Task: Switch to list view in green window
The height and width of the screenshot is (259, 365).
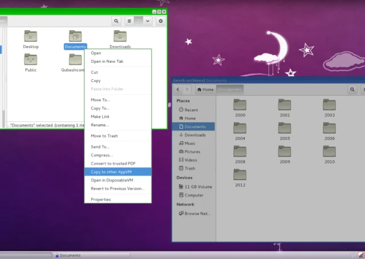Action: pyautogui.click(x=129, y=20)
